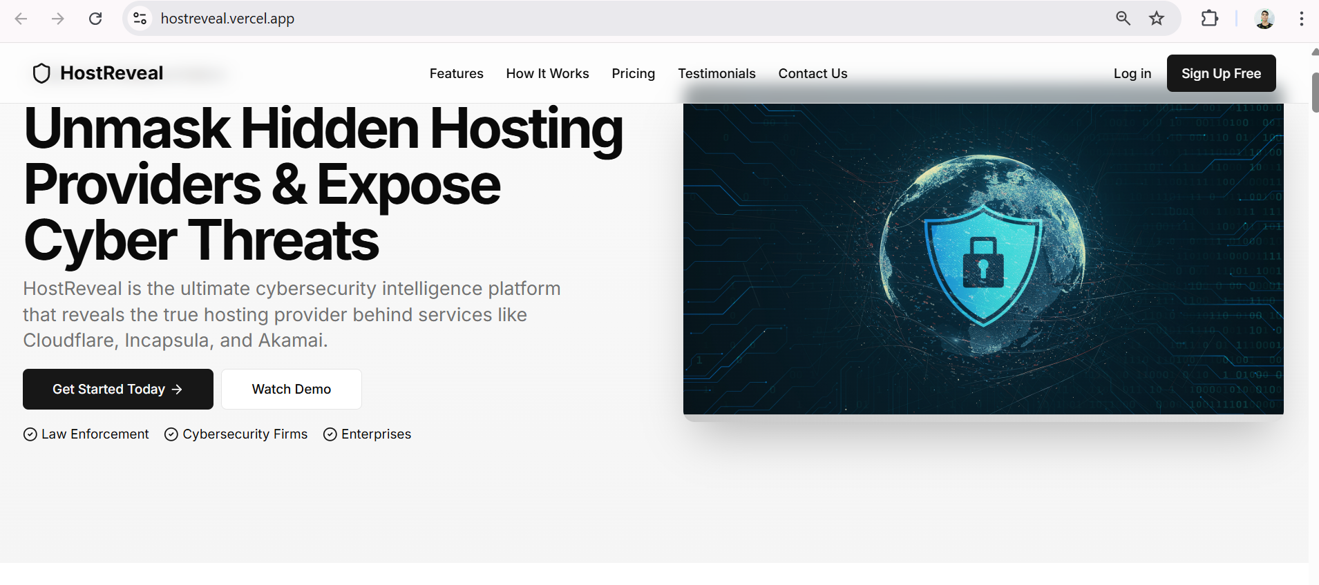The width and height of the screenshot is (1319, 585).
Task: Click the 'Cloudflare, Incapsula, and Akamai.' text
Action: (175, 341)
